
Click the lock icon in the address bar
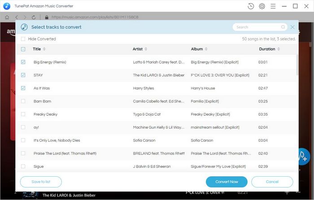[x=47, y=17]
